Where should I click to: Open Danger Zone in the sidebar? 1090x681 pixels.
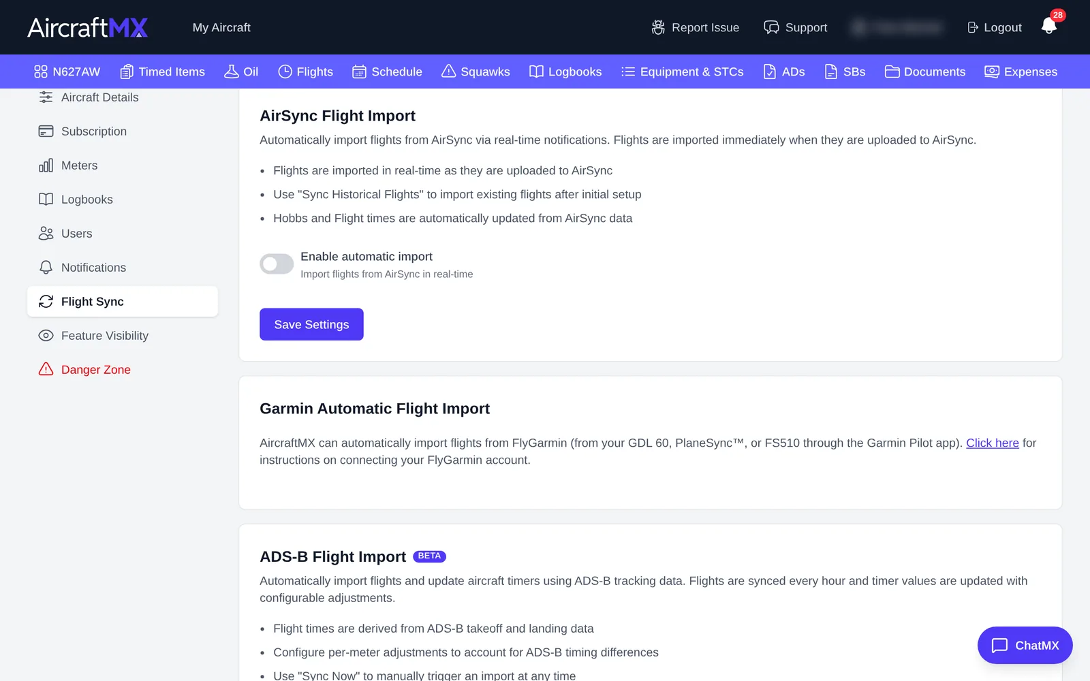(x=123, y=370)
